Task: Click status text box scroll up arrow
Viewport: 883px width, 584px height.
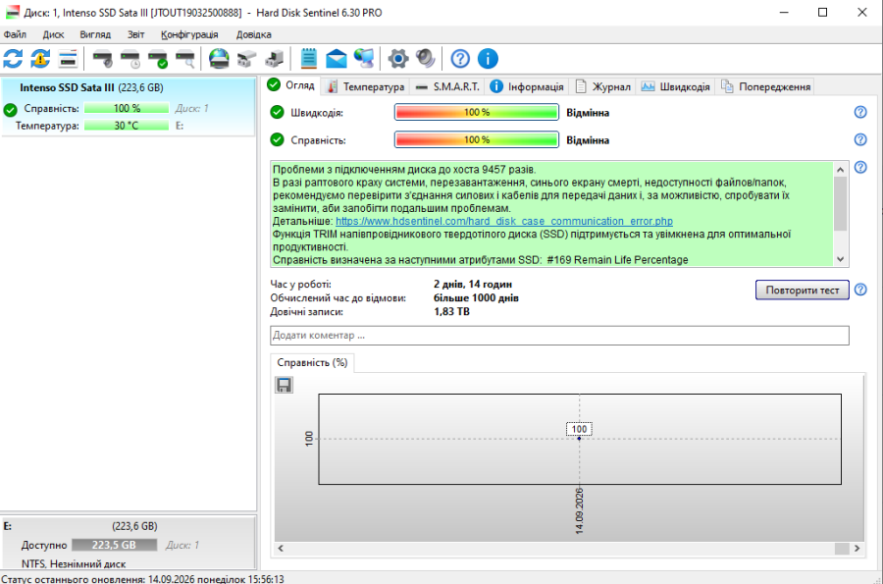Action: 840,170
